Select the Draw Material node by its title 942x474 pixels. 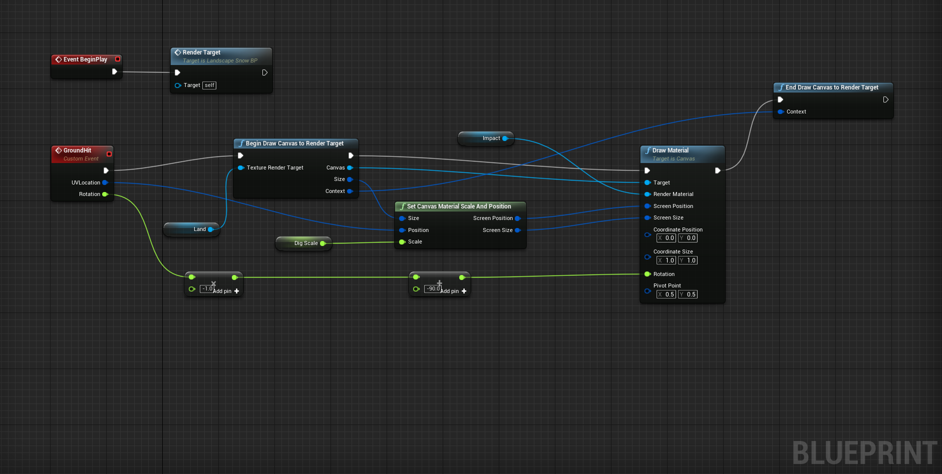[670, 150]
